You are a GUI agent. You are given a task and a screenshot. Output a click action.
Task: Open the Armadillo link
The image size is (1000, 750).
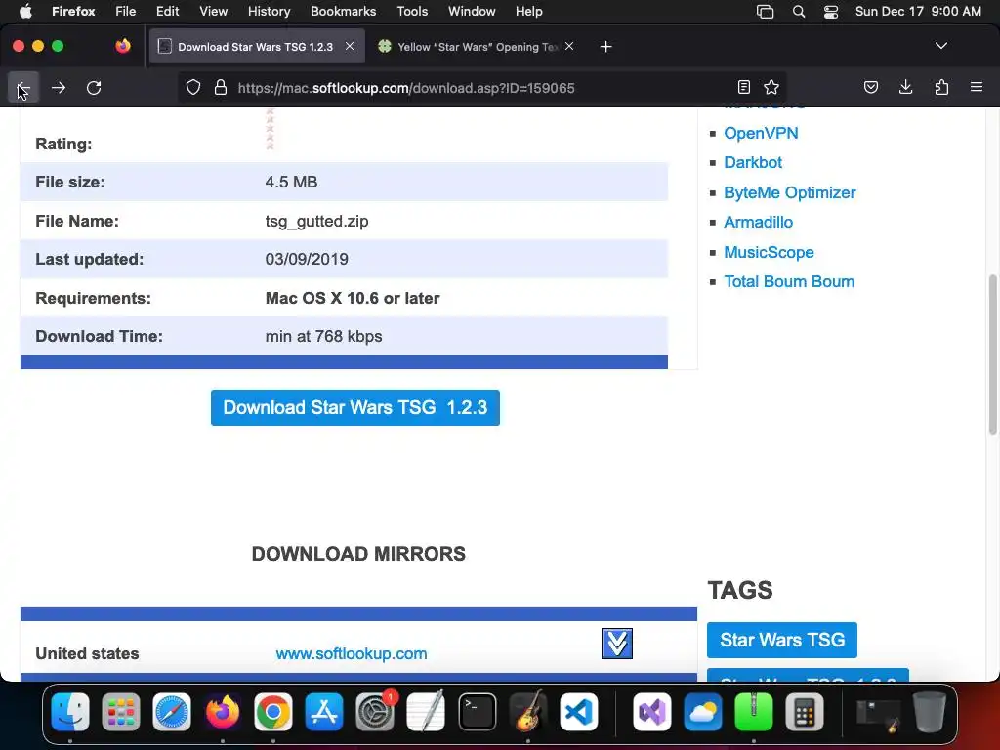758,222
